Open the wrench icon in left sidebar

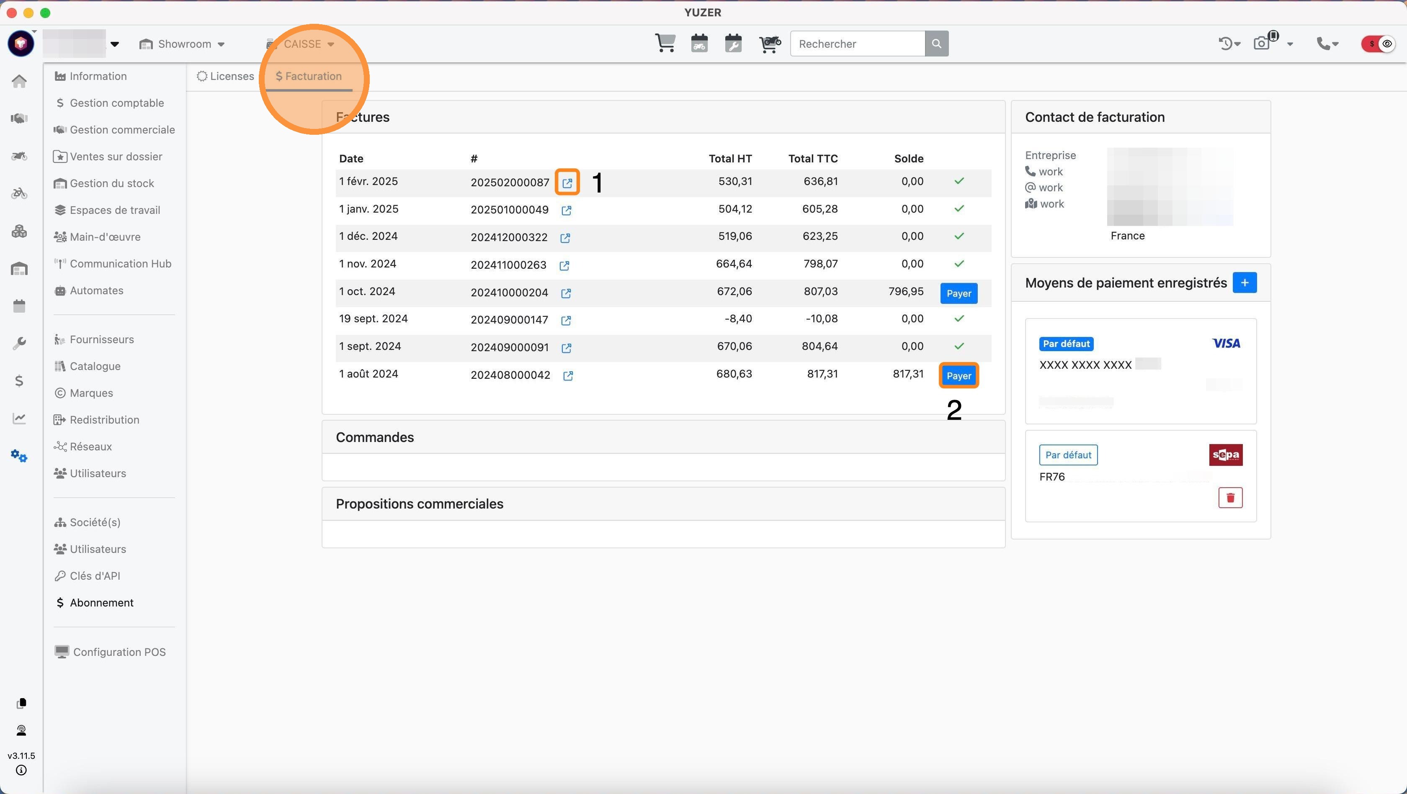click(19, 343)
